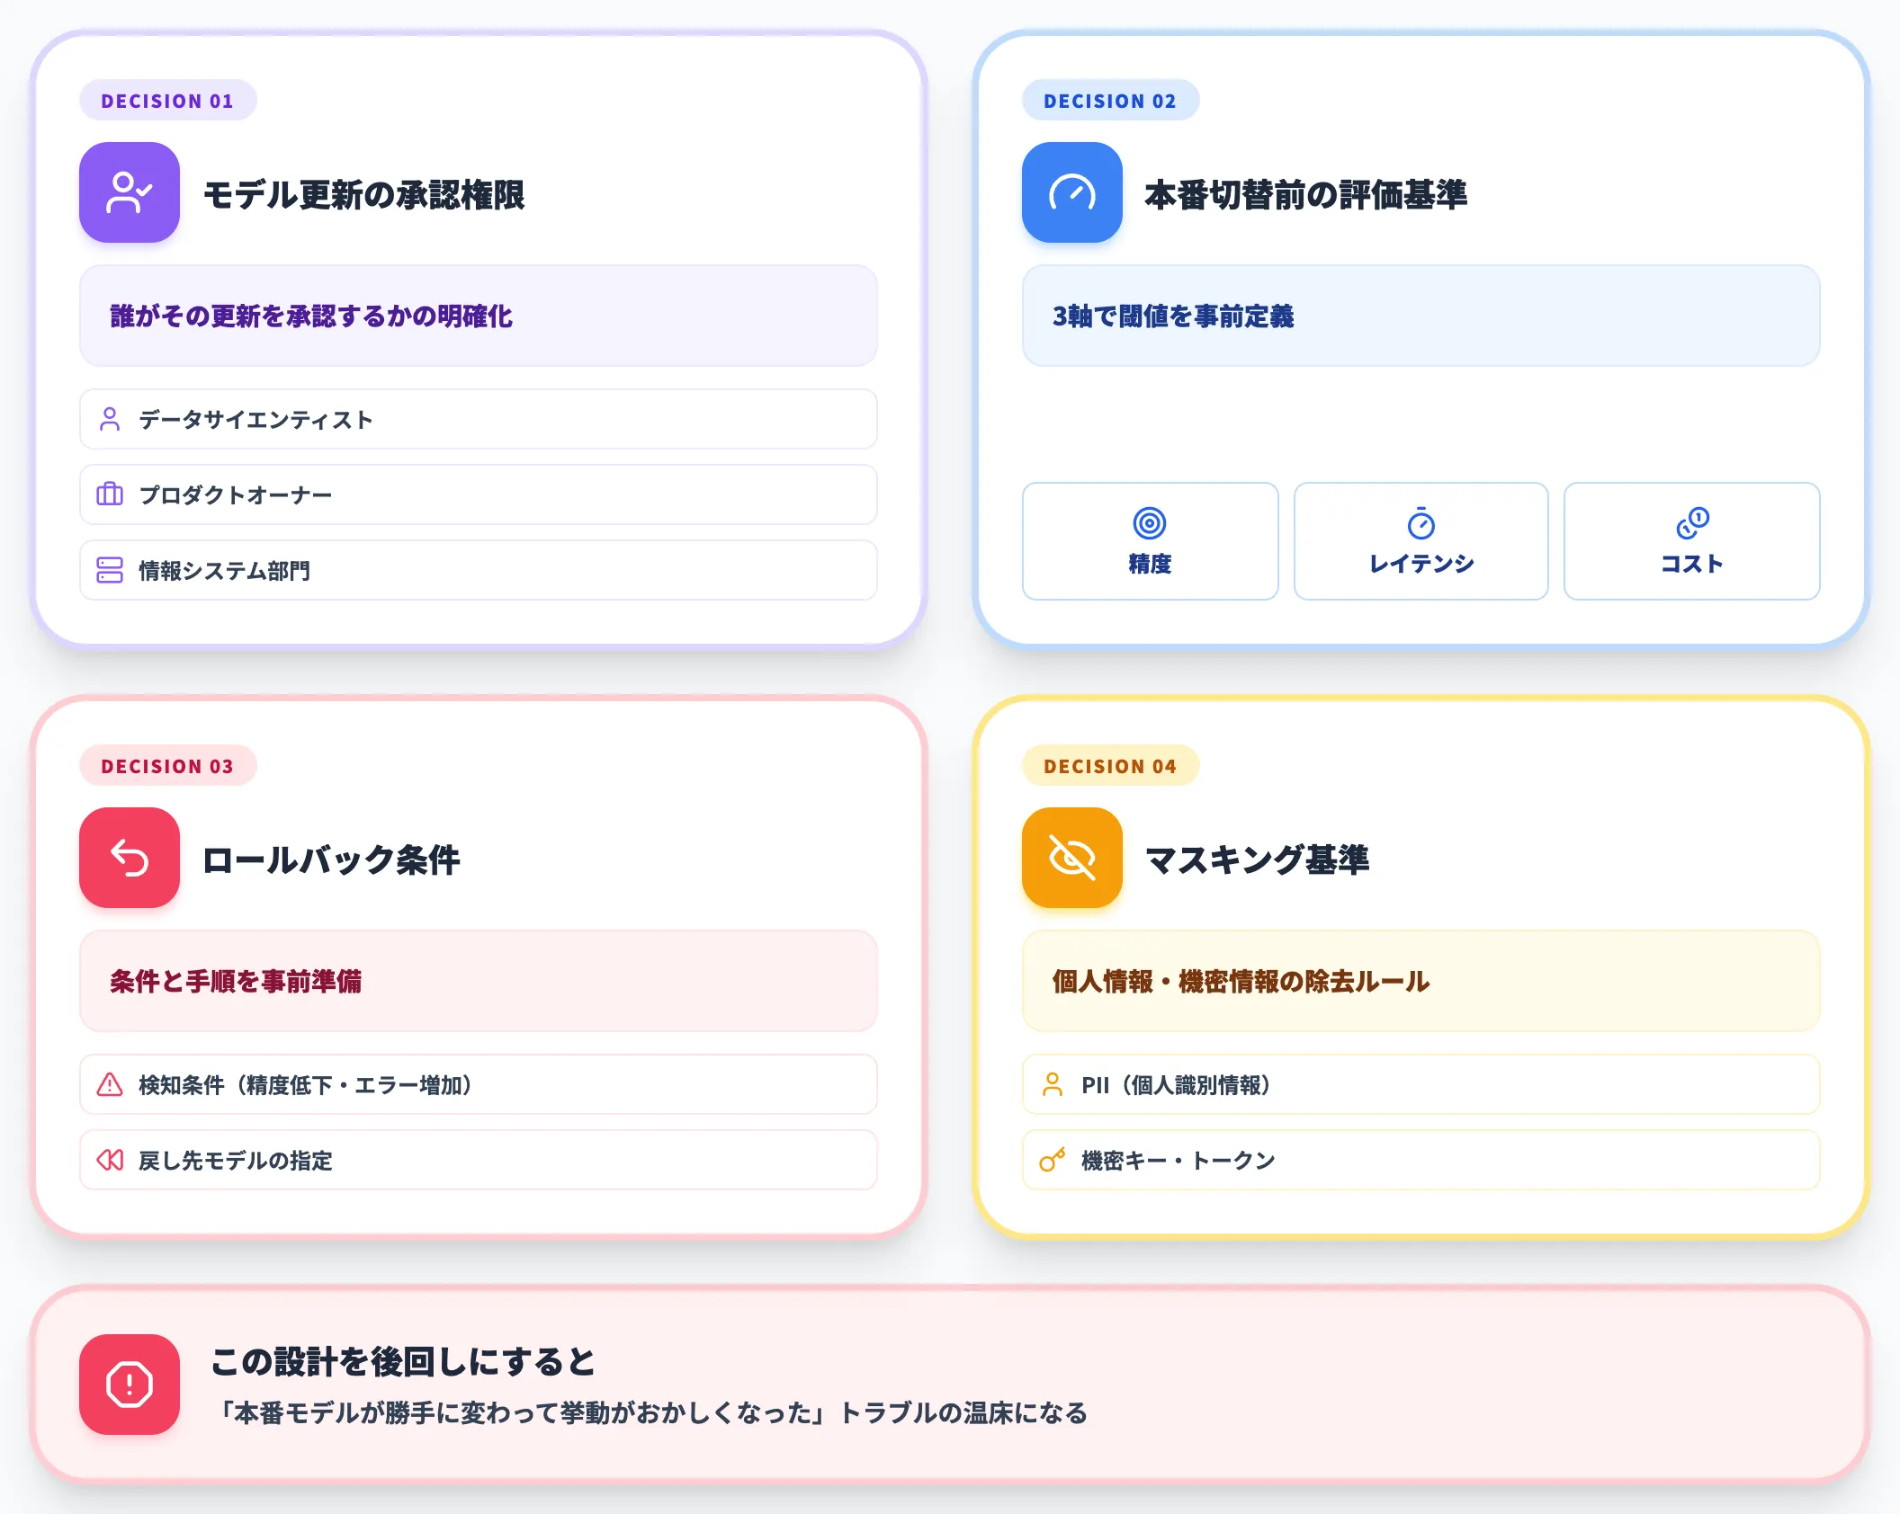Select the 機密キー・トークン row text
The height and width of the screenshot is (1514, 1900).
(x=1179, y=1161)
